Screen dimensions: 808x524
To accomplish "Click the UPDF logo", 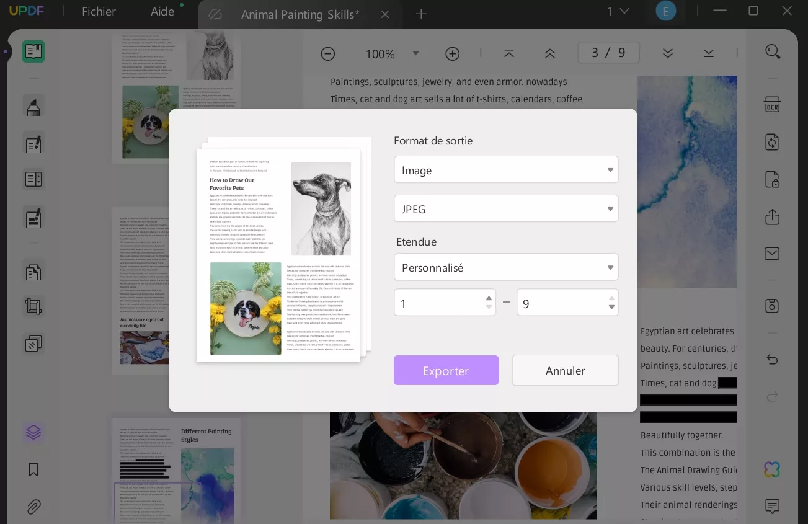I will pyautogui.click(x=27, y=11).
